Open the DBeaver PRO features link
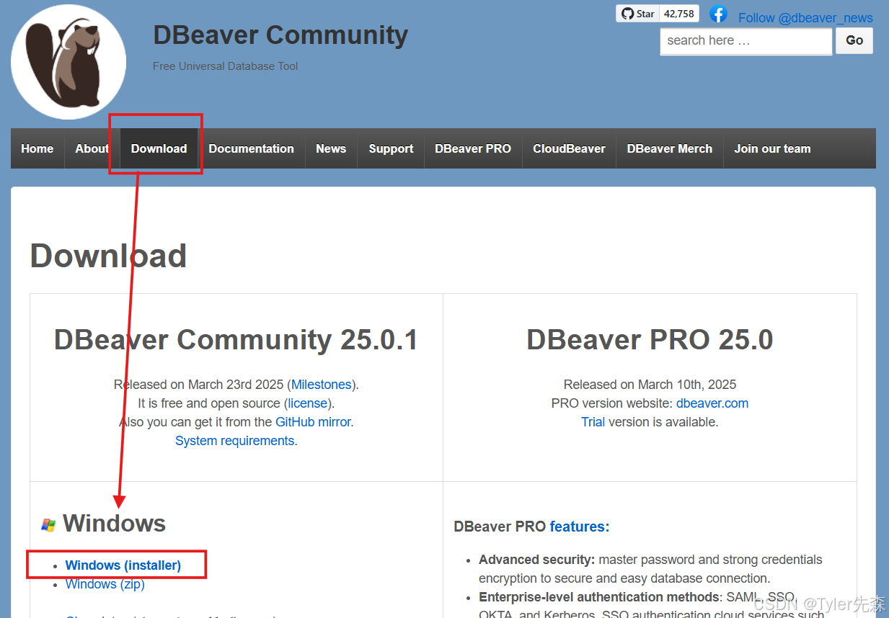 (580, 527)
